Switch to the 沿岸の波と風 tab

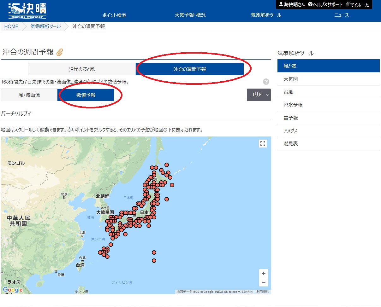pos(82,69)
